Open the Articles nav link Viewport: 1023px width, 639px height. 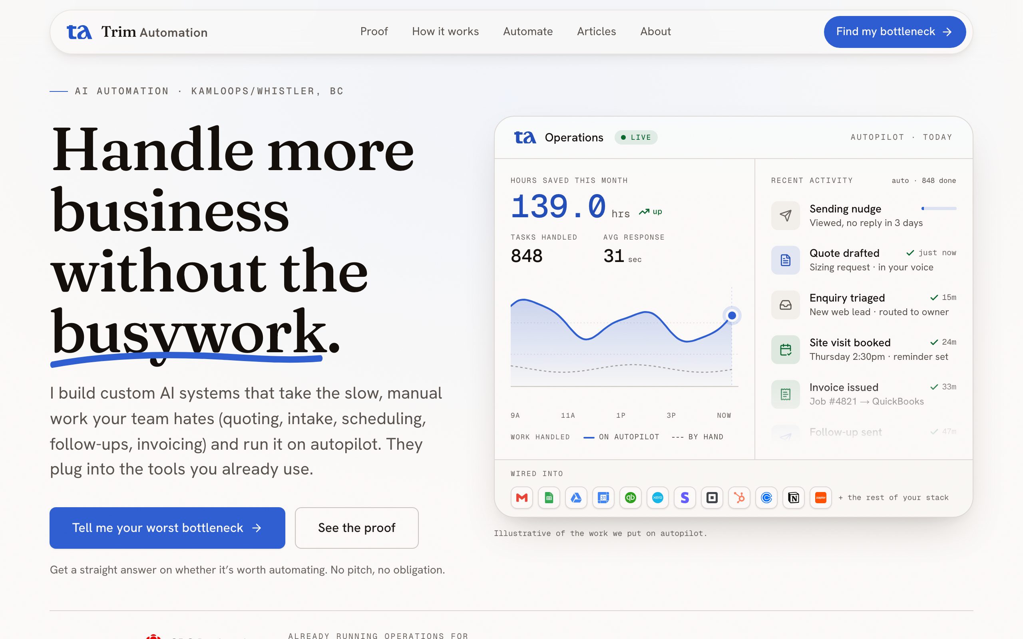tap(597, 32)
